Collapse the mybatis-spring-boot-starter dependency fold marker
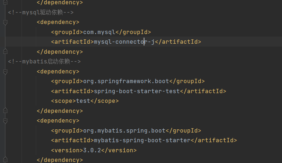Image resolution: width=282 pixels, height=163 pixels. [x=5, y=121]
